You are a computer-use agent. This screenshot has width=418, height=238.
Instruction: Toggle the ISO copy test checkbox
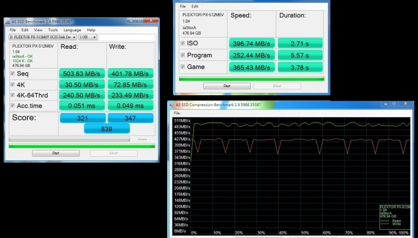183,43
